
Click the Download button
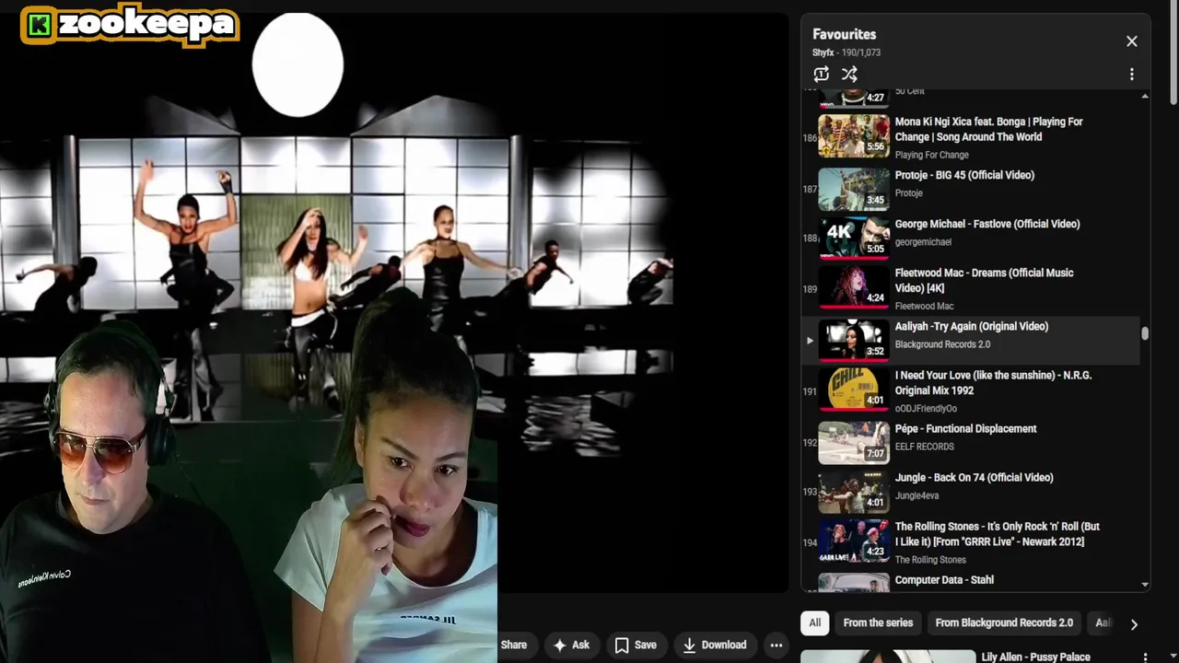coord(714,646)
